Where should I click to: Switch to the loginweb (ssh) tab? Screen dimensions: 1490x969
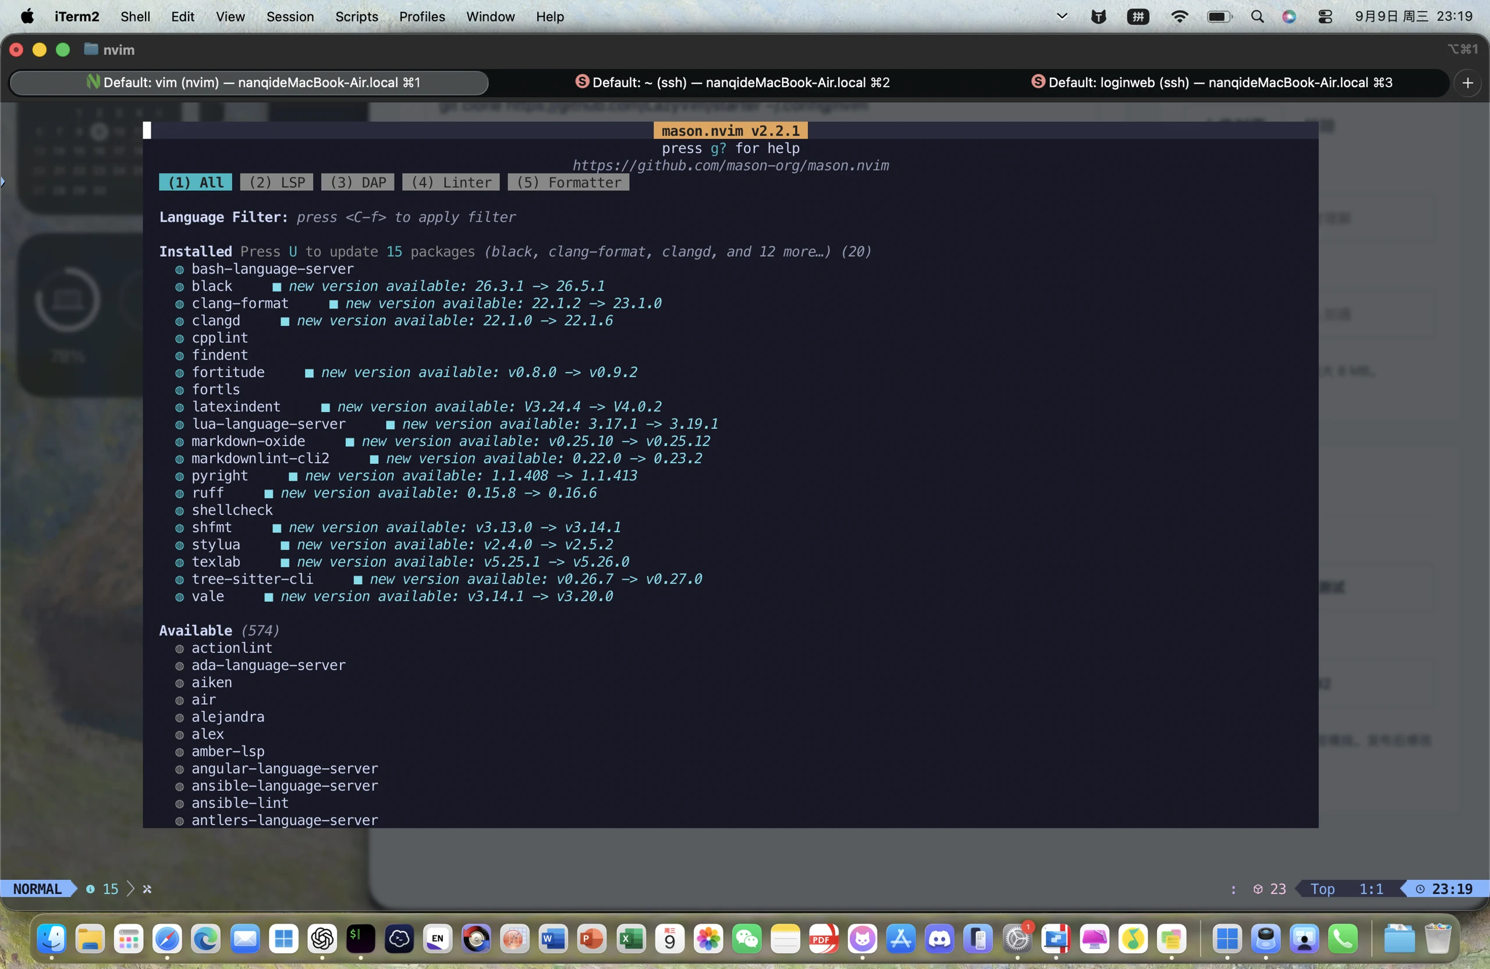tap(1211, 83)
